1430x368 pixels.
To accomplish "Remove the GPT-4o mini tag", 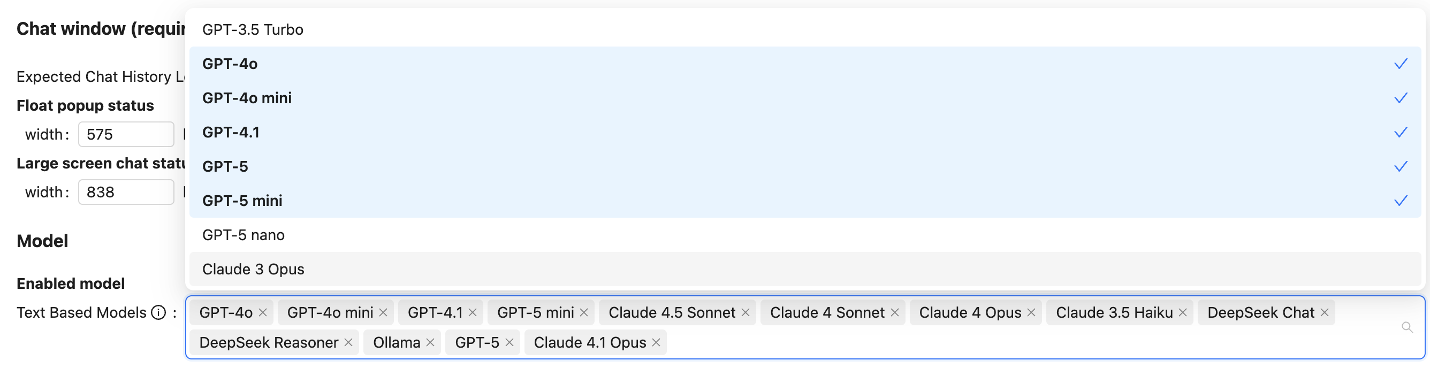I will click(383, 312).
